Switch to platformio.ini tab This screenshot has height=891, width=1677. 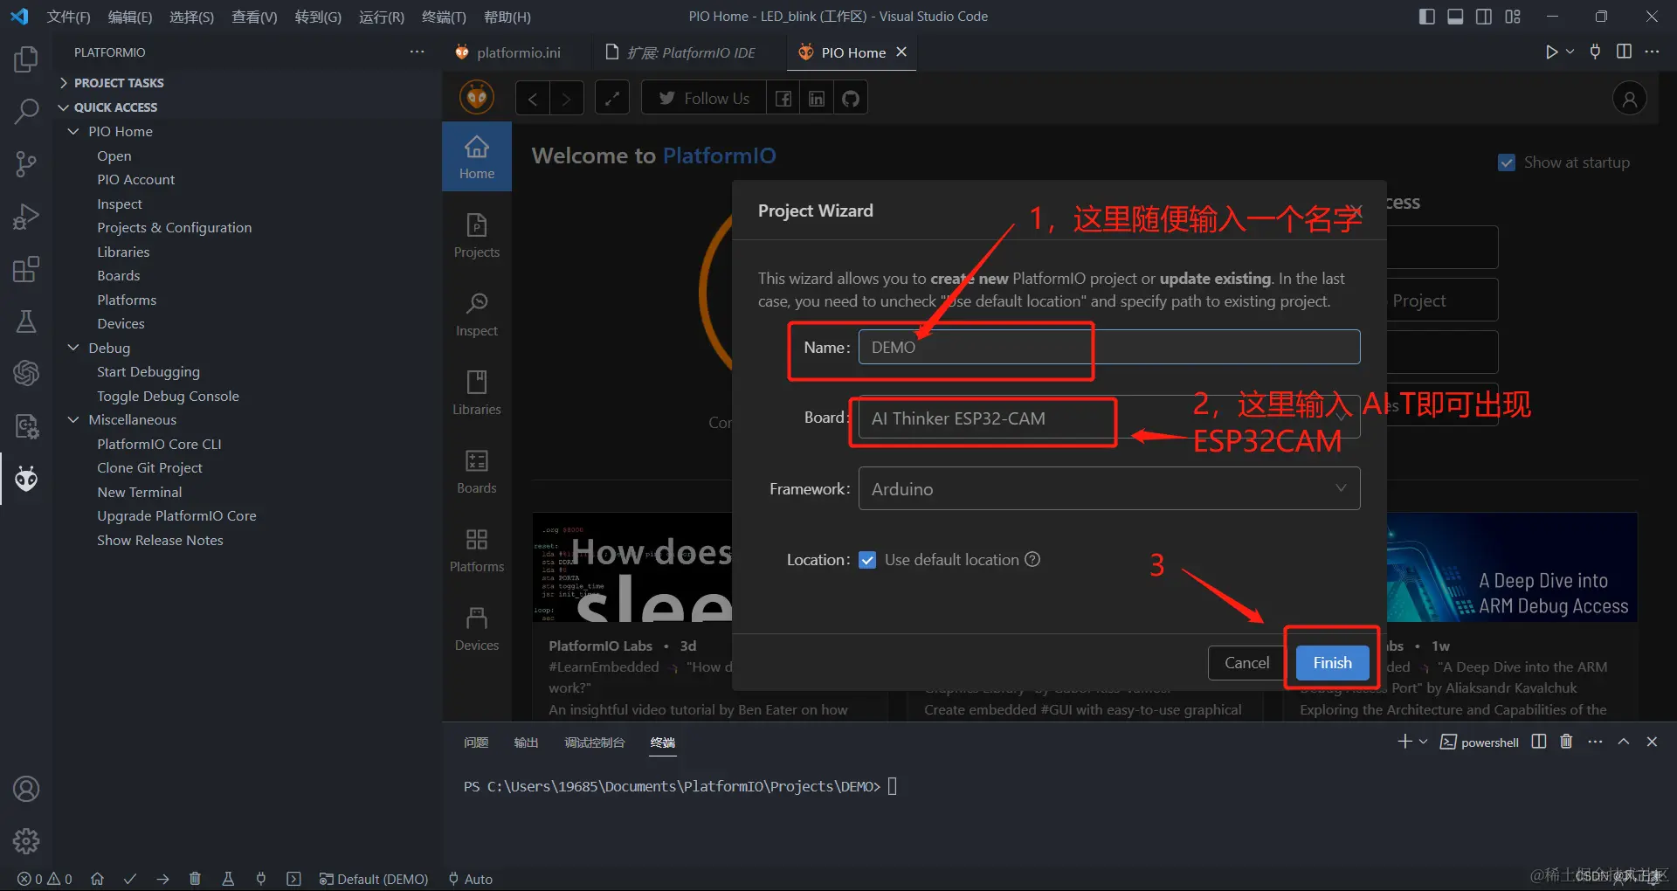coord(518,52)
